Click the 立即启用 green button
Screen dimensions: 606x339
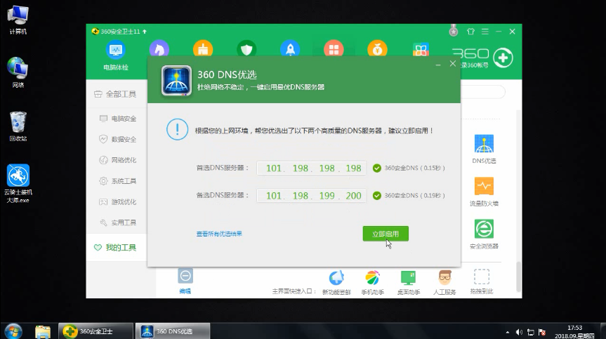(386, 234)
